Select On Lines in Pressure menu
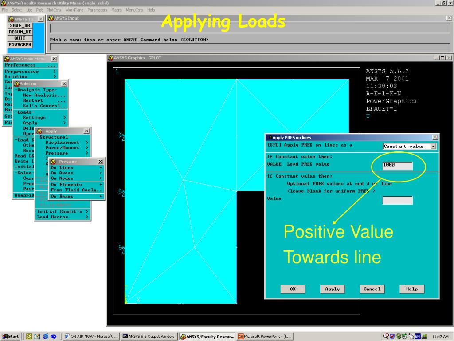This screenshot has height=341, width=454. [76, 167]
